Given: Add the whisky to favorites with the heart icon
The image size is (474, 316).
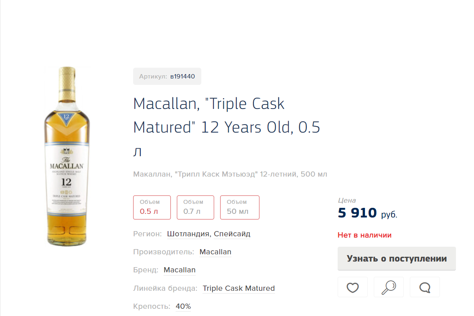Looking at the screenshot, I should click(352, 287).
